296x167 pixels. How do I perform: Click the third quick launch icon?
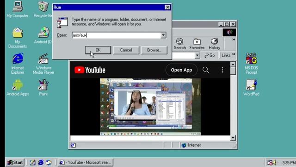point(49,162)
